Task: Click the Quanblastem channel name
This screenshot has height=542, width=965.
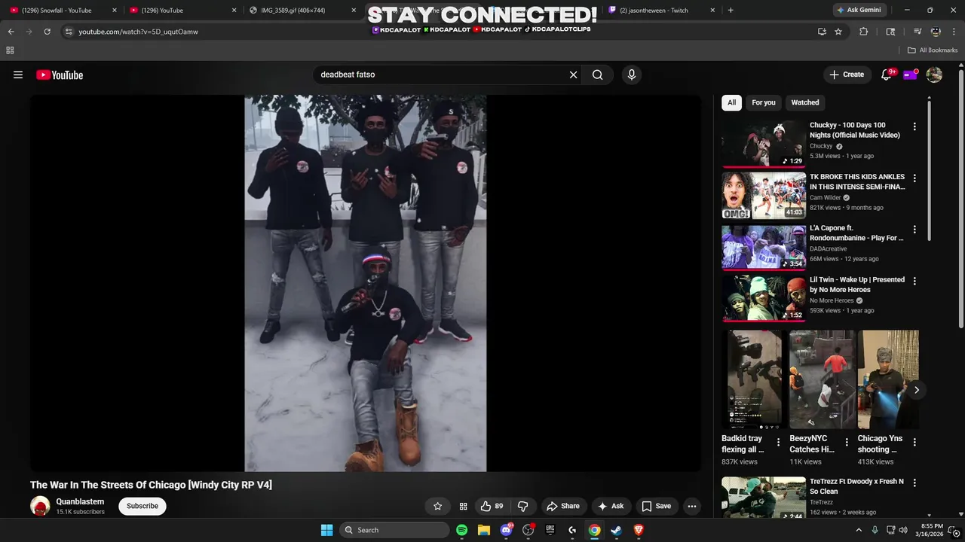Action: click(x=80, y=501)
